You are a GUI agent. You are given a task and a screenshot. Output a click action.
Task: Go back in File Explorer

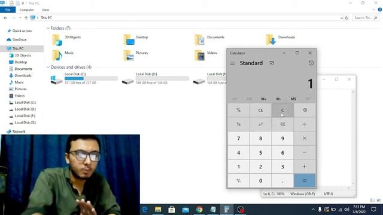tap(5, 18)
